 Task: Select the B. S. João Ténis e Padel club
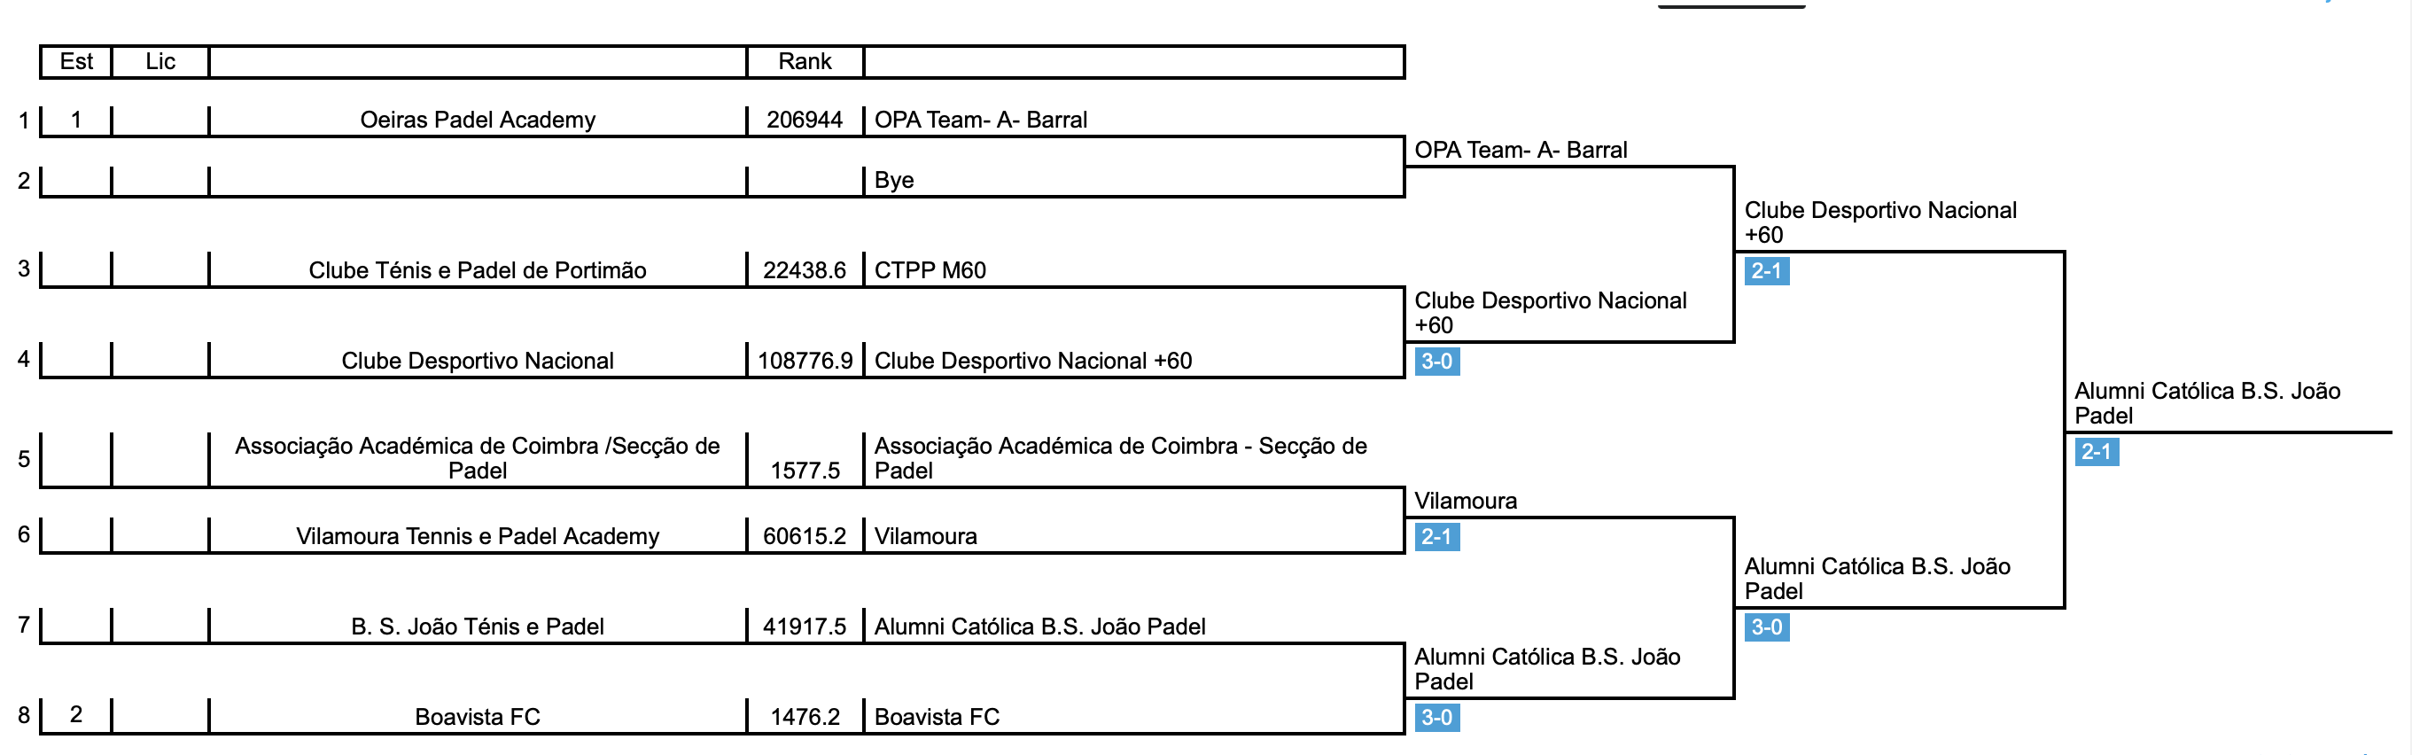pyautogui.click(x=478, y=627)
